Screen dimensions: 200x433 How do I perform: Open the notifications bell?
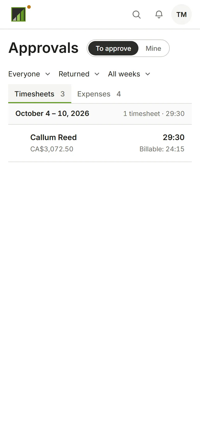pyautogui.click(x=159, y=14)
